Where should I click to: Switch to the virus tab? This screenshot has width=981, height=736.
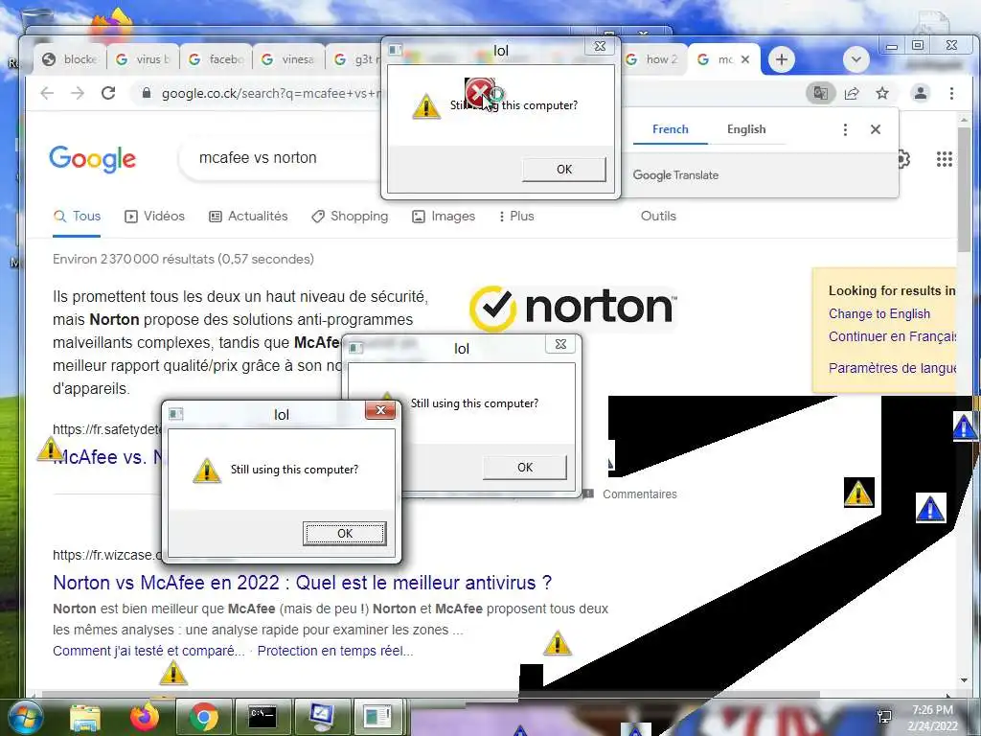pos(144,59)
